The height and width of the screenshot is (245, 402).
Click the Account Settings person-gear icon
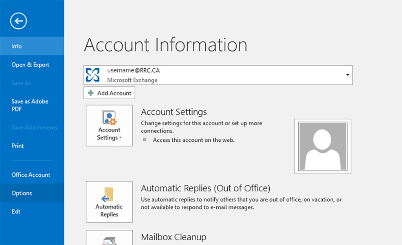coord(109,117)
